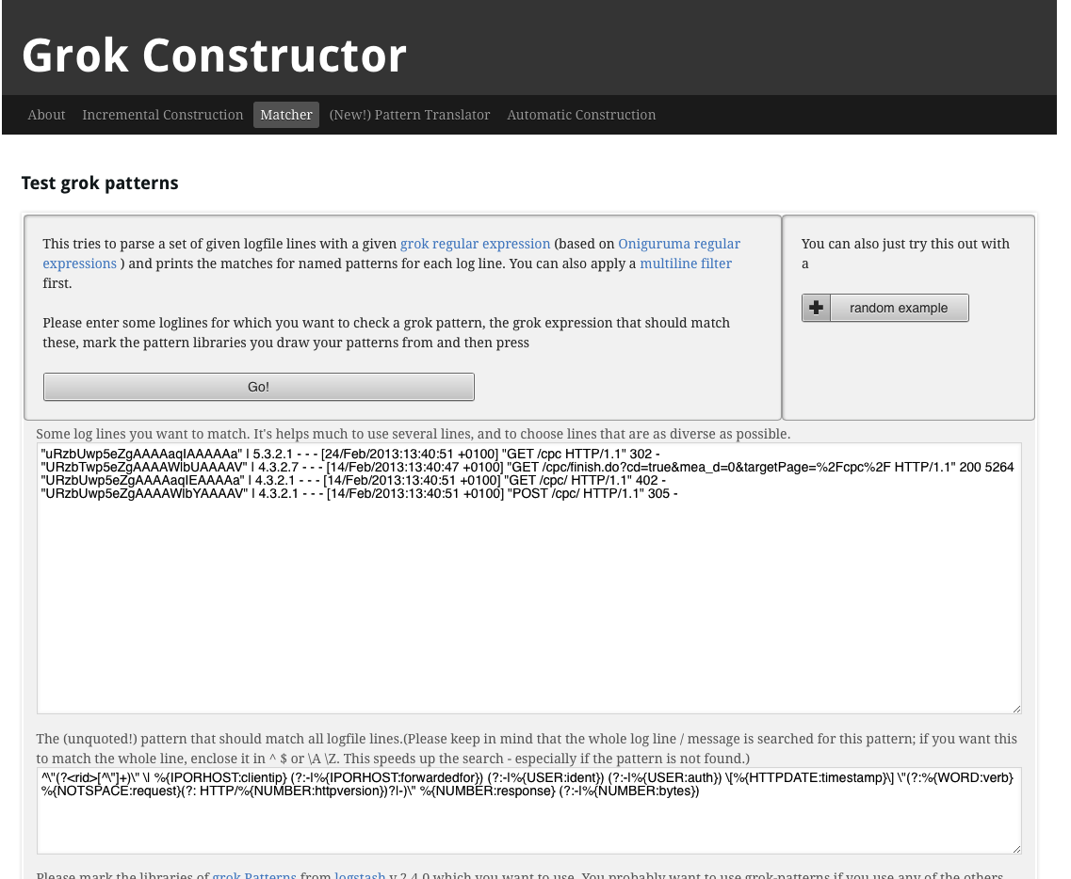Grab the pattern textarea resize handle

coord(1016,848)
